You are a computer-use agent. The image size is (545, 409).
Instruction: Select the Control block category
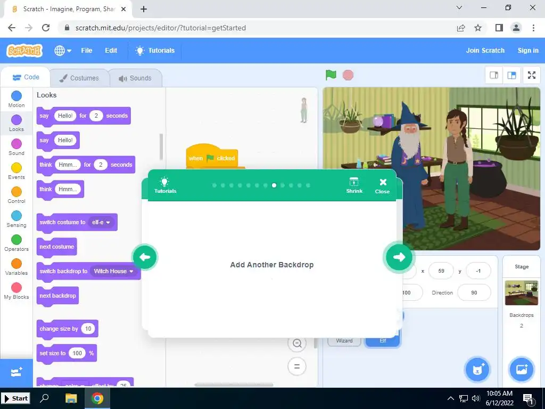[x=16, y=195]
